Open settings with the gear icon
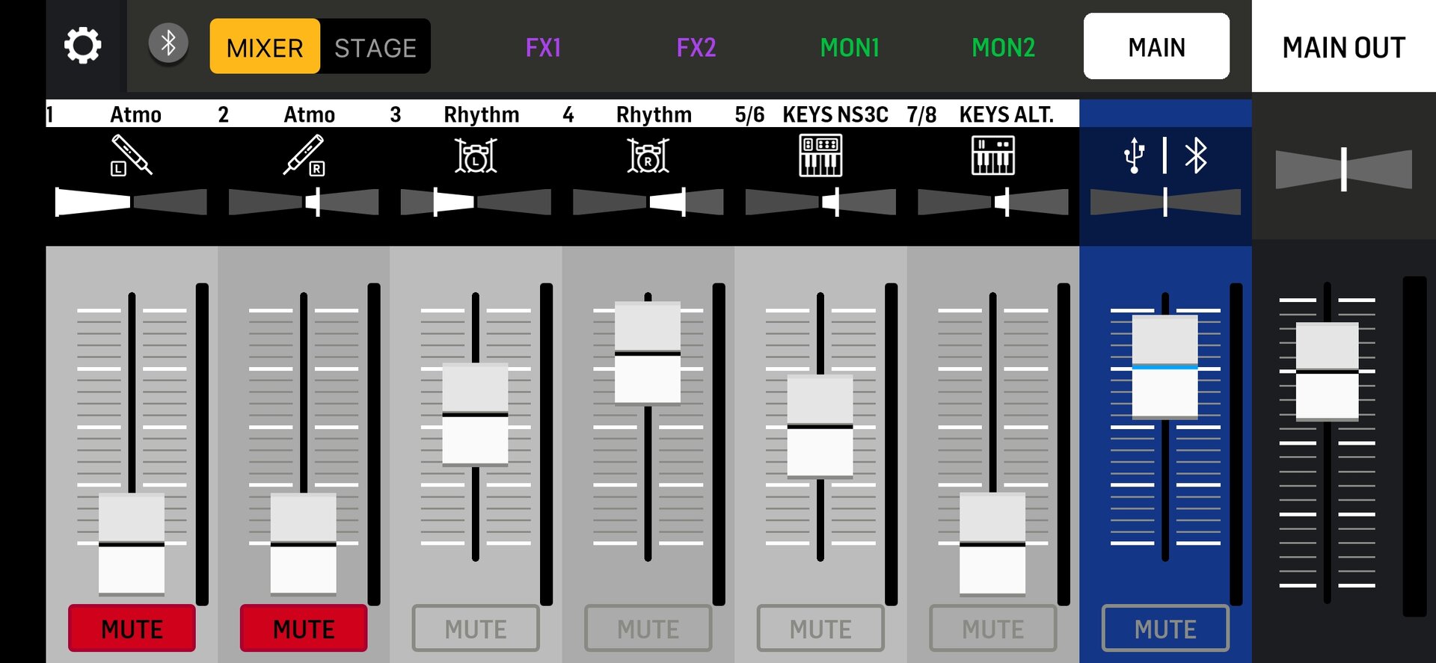1436x663 pixels. pyautogui.click(x=83, y=46)
